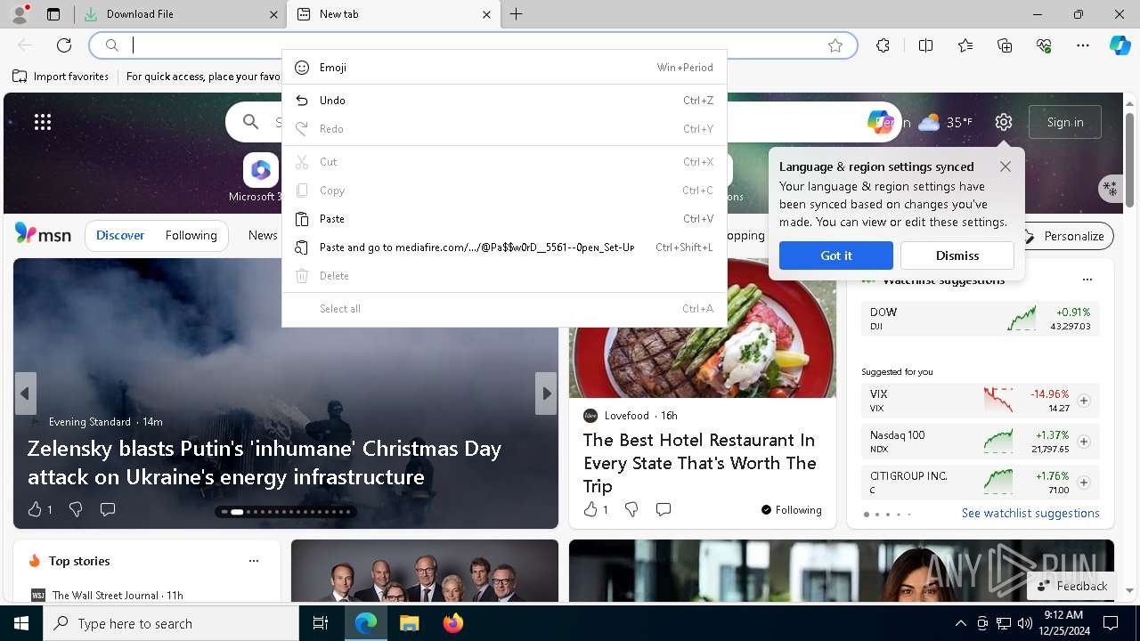Open the Personalize button
Viewport: 1140px width, 641px height.
[1065, 236]
